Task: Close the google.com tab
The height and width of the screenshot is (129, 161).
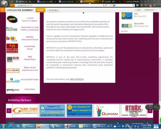Action: coord(55,2)
